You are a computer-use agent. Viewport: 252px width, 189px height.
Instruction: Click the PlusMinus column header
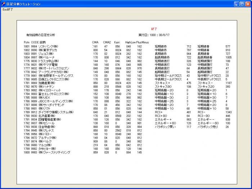point(143,42)
